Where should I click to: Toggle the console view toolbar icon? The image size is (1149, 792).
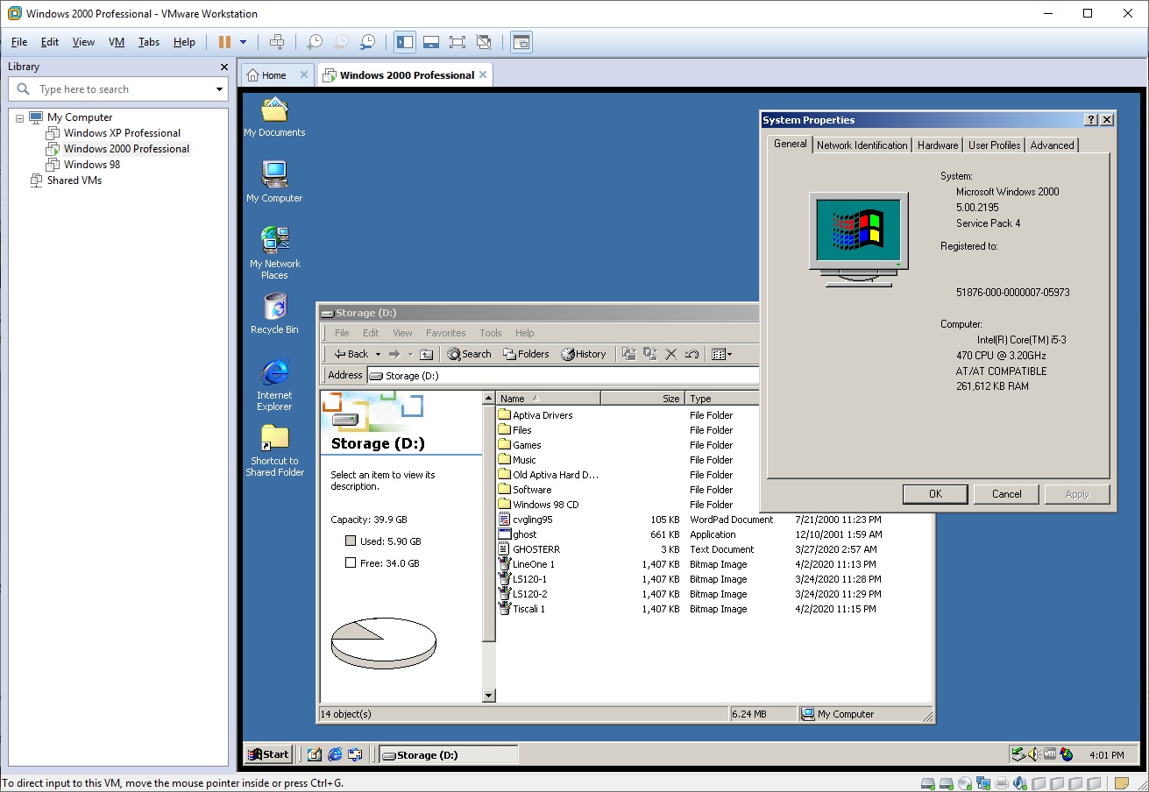(x=521, y=42)
